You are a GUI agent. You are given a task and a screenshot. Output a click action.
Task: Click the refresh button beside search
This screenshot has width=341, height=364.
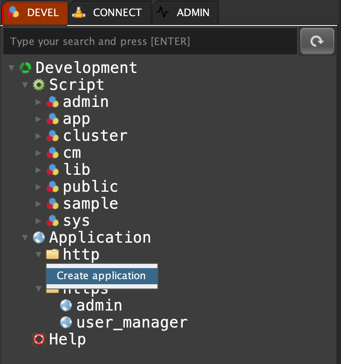click(317, 42)
